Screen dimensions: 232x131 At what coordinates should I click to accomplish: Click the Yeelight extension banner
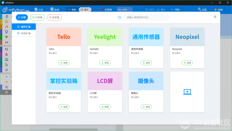tap(105, 37)
